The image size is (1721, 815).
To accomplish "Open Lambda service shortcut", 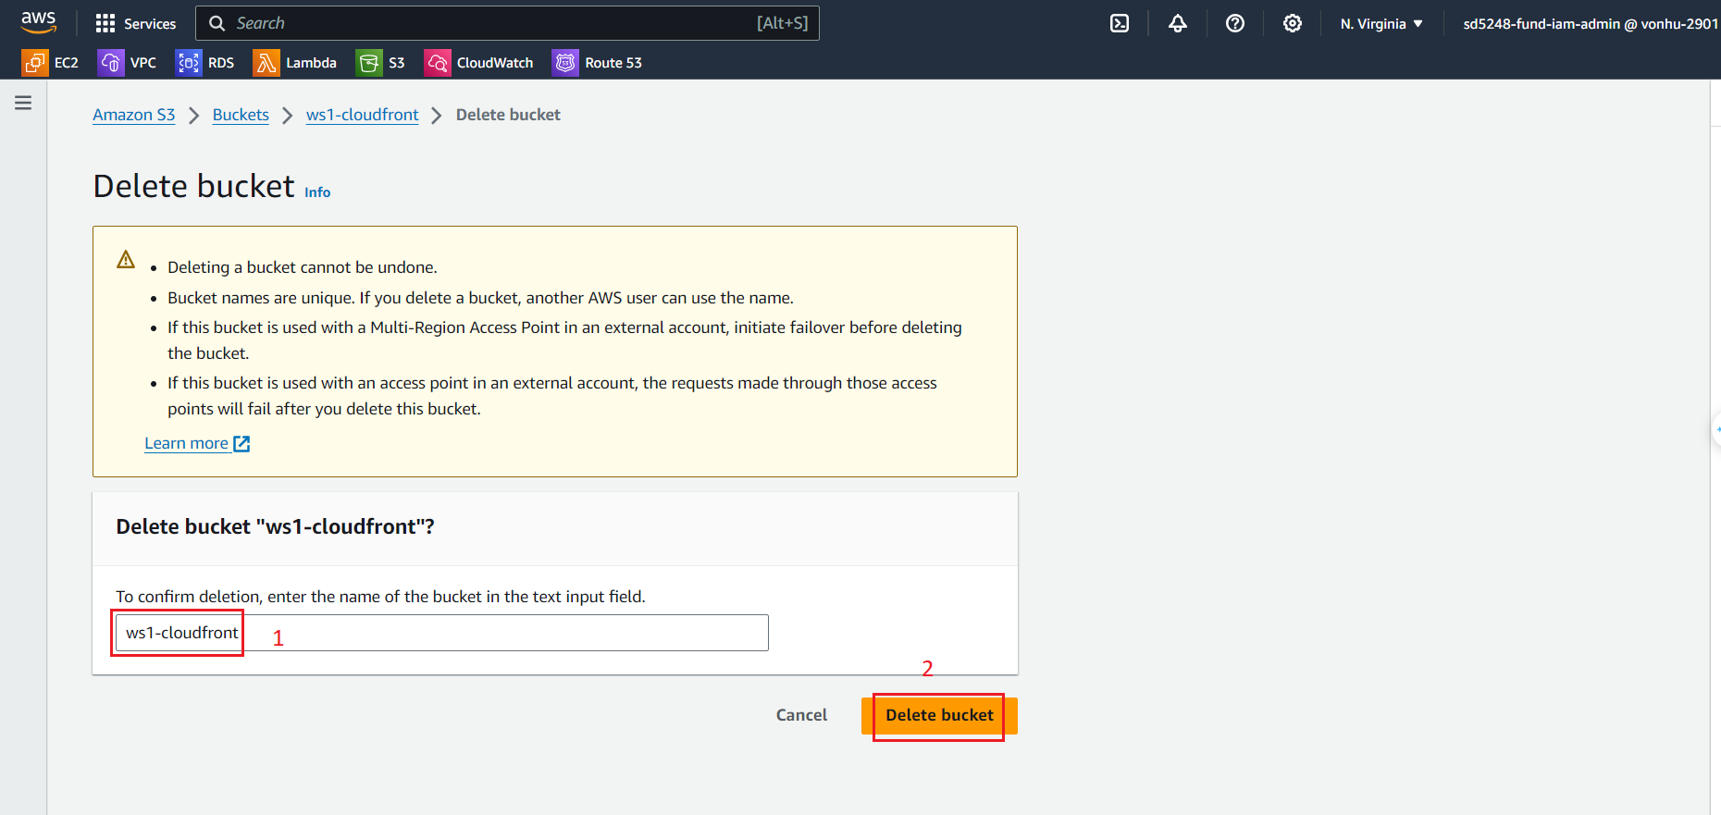I will 295,63.
